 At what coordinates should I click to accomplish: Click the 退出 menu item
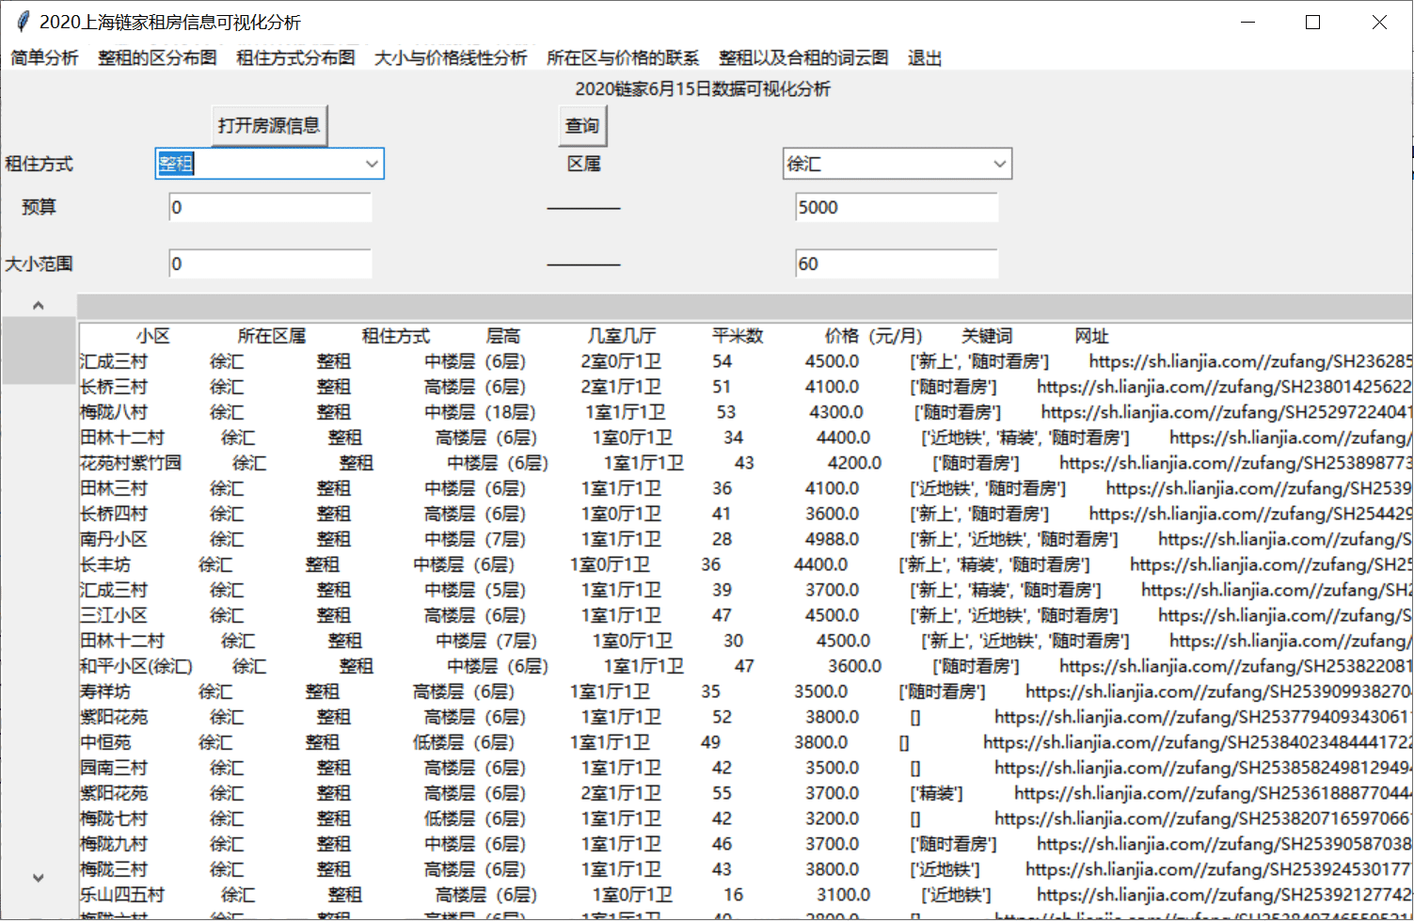925,57
